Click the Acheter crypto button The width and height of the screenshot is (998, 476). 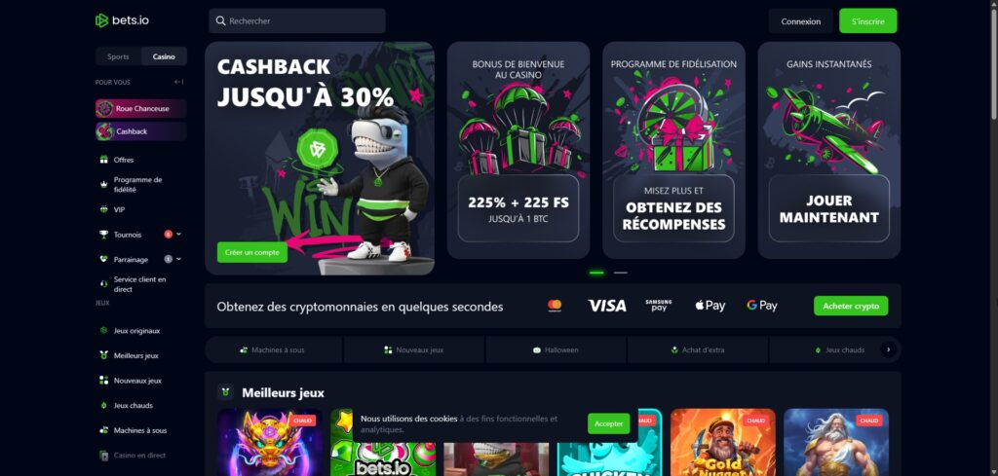(851, 306)
